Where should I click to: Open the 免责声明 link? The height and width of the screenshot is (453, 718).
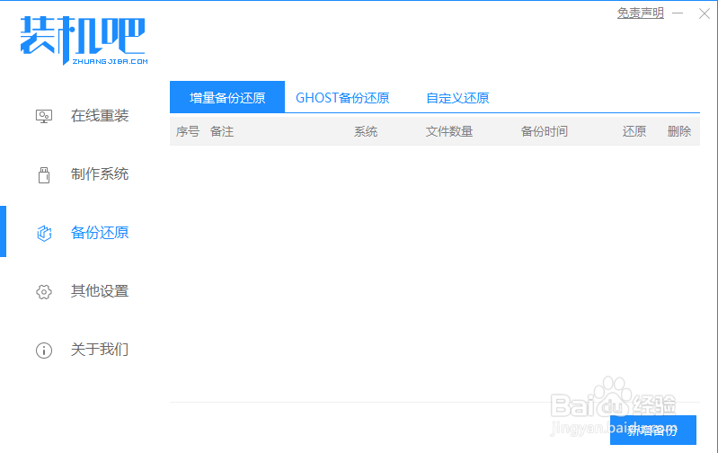(x=640, y=13)
